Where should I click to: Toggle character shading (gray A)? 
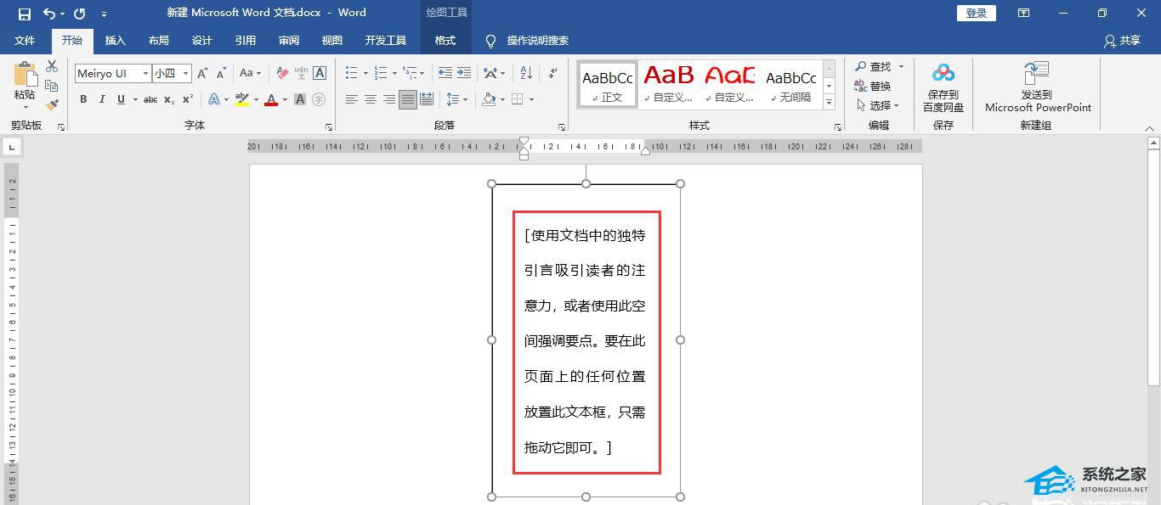point(300,99)
